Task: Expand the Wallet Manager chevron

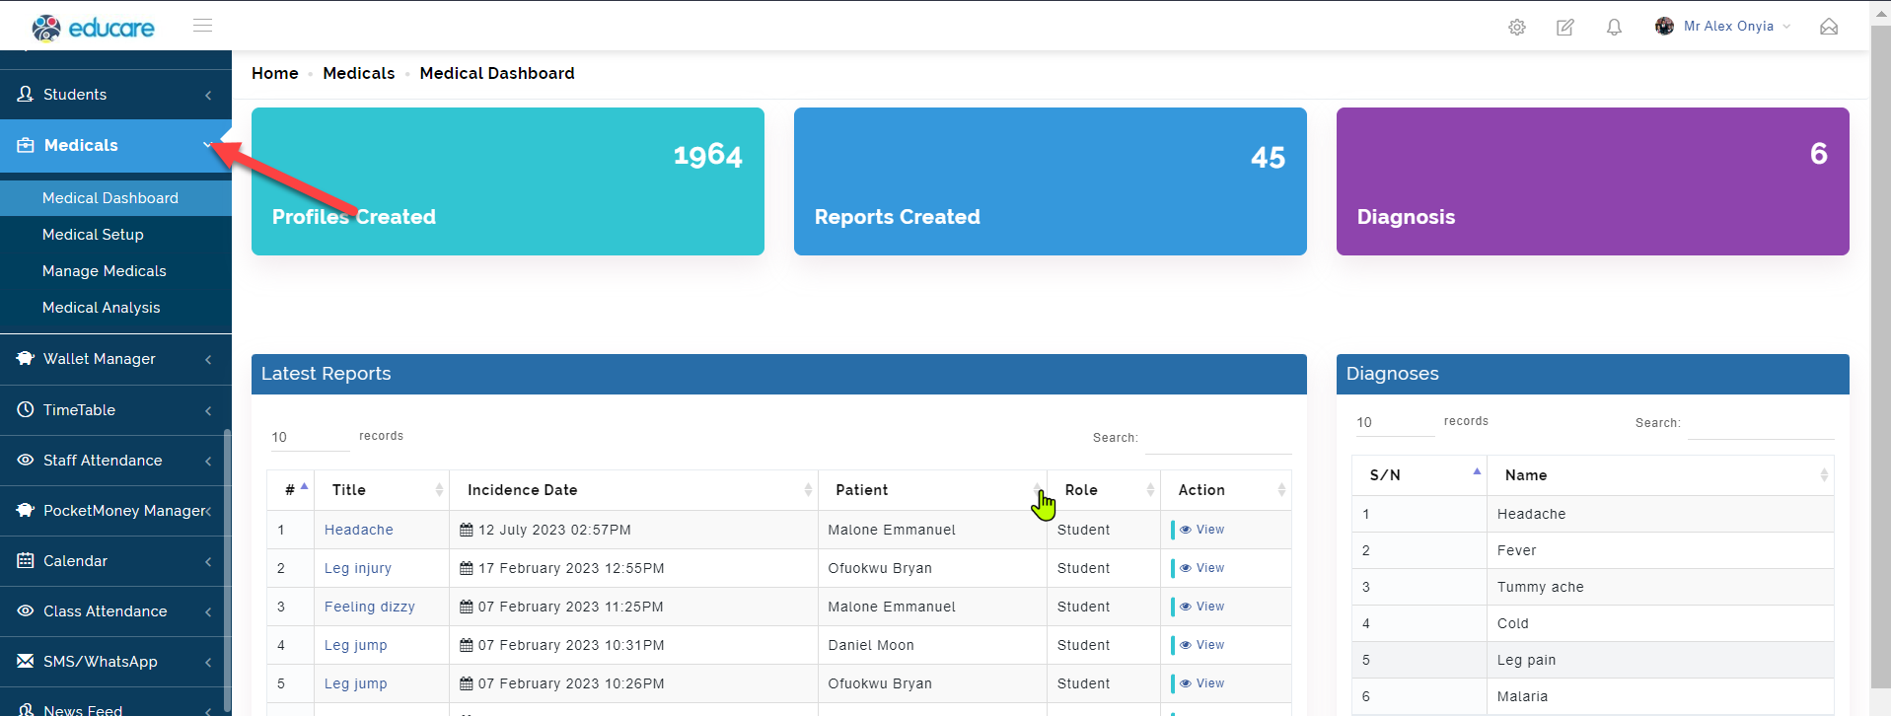Action: 208,359
